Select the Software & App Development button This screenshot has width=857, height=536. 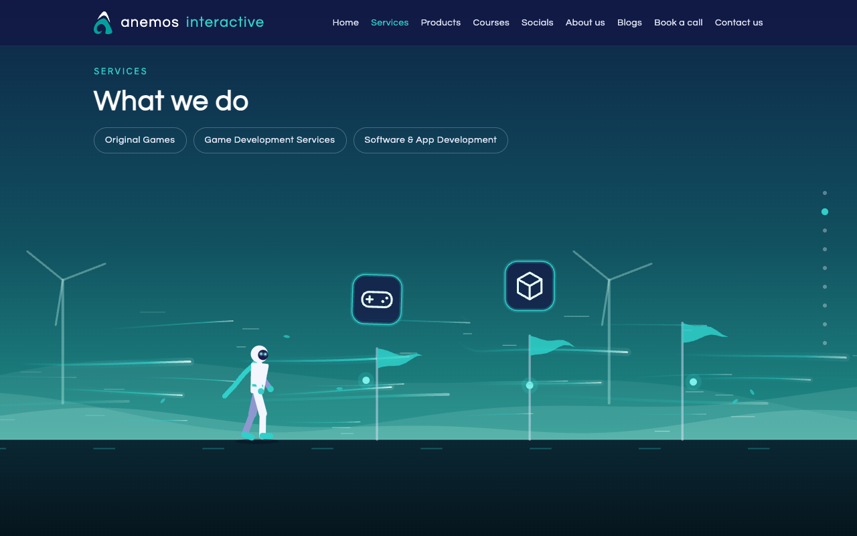[431, 140]
